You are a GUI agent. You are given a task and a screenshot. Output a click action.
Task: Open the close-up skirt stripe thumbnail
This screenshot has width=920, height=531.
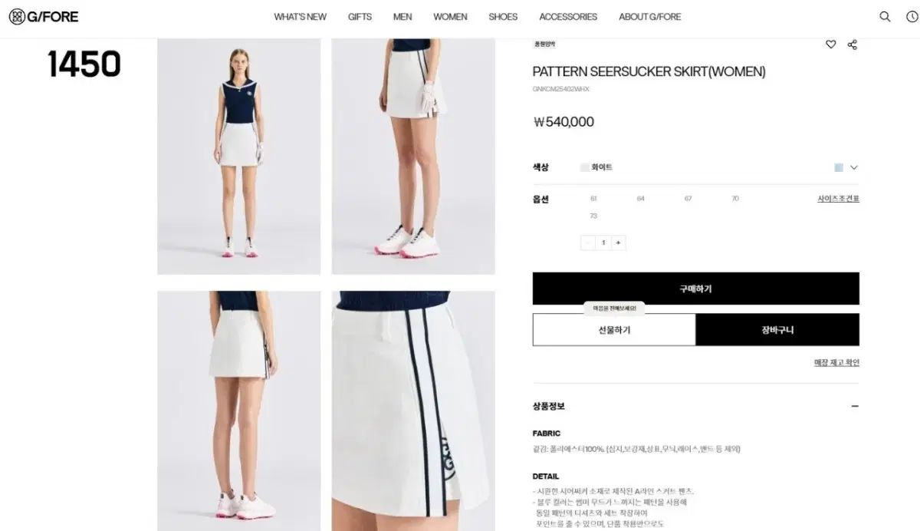[x=413, y=411]
